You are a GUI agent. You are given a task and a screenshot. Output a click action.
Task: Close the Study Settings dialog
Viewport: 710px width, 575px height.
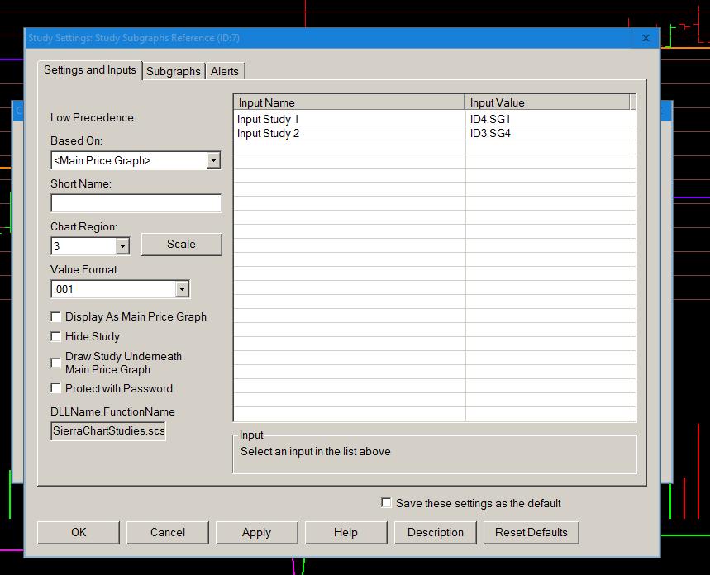(646, 38)
